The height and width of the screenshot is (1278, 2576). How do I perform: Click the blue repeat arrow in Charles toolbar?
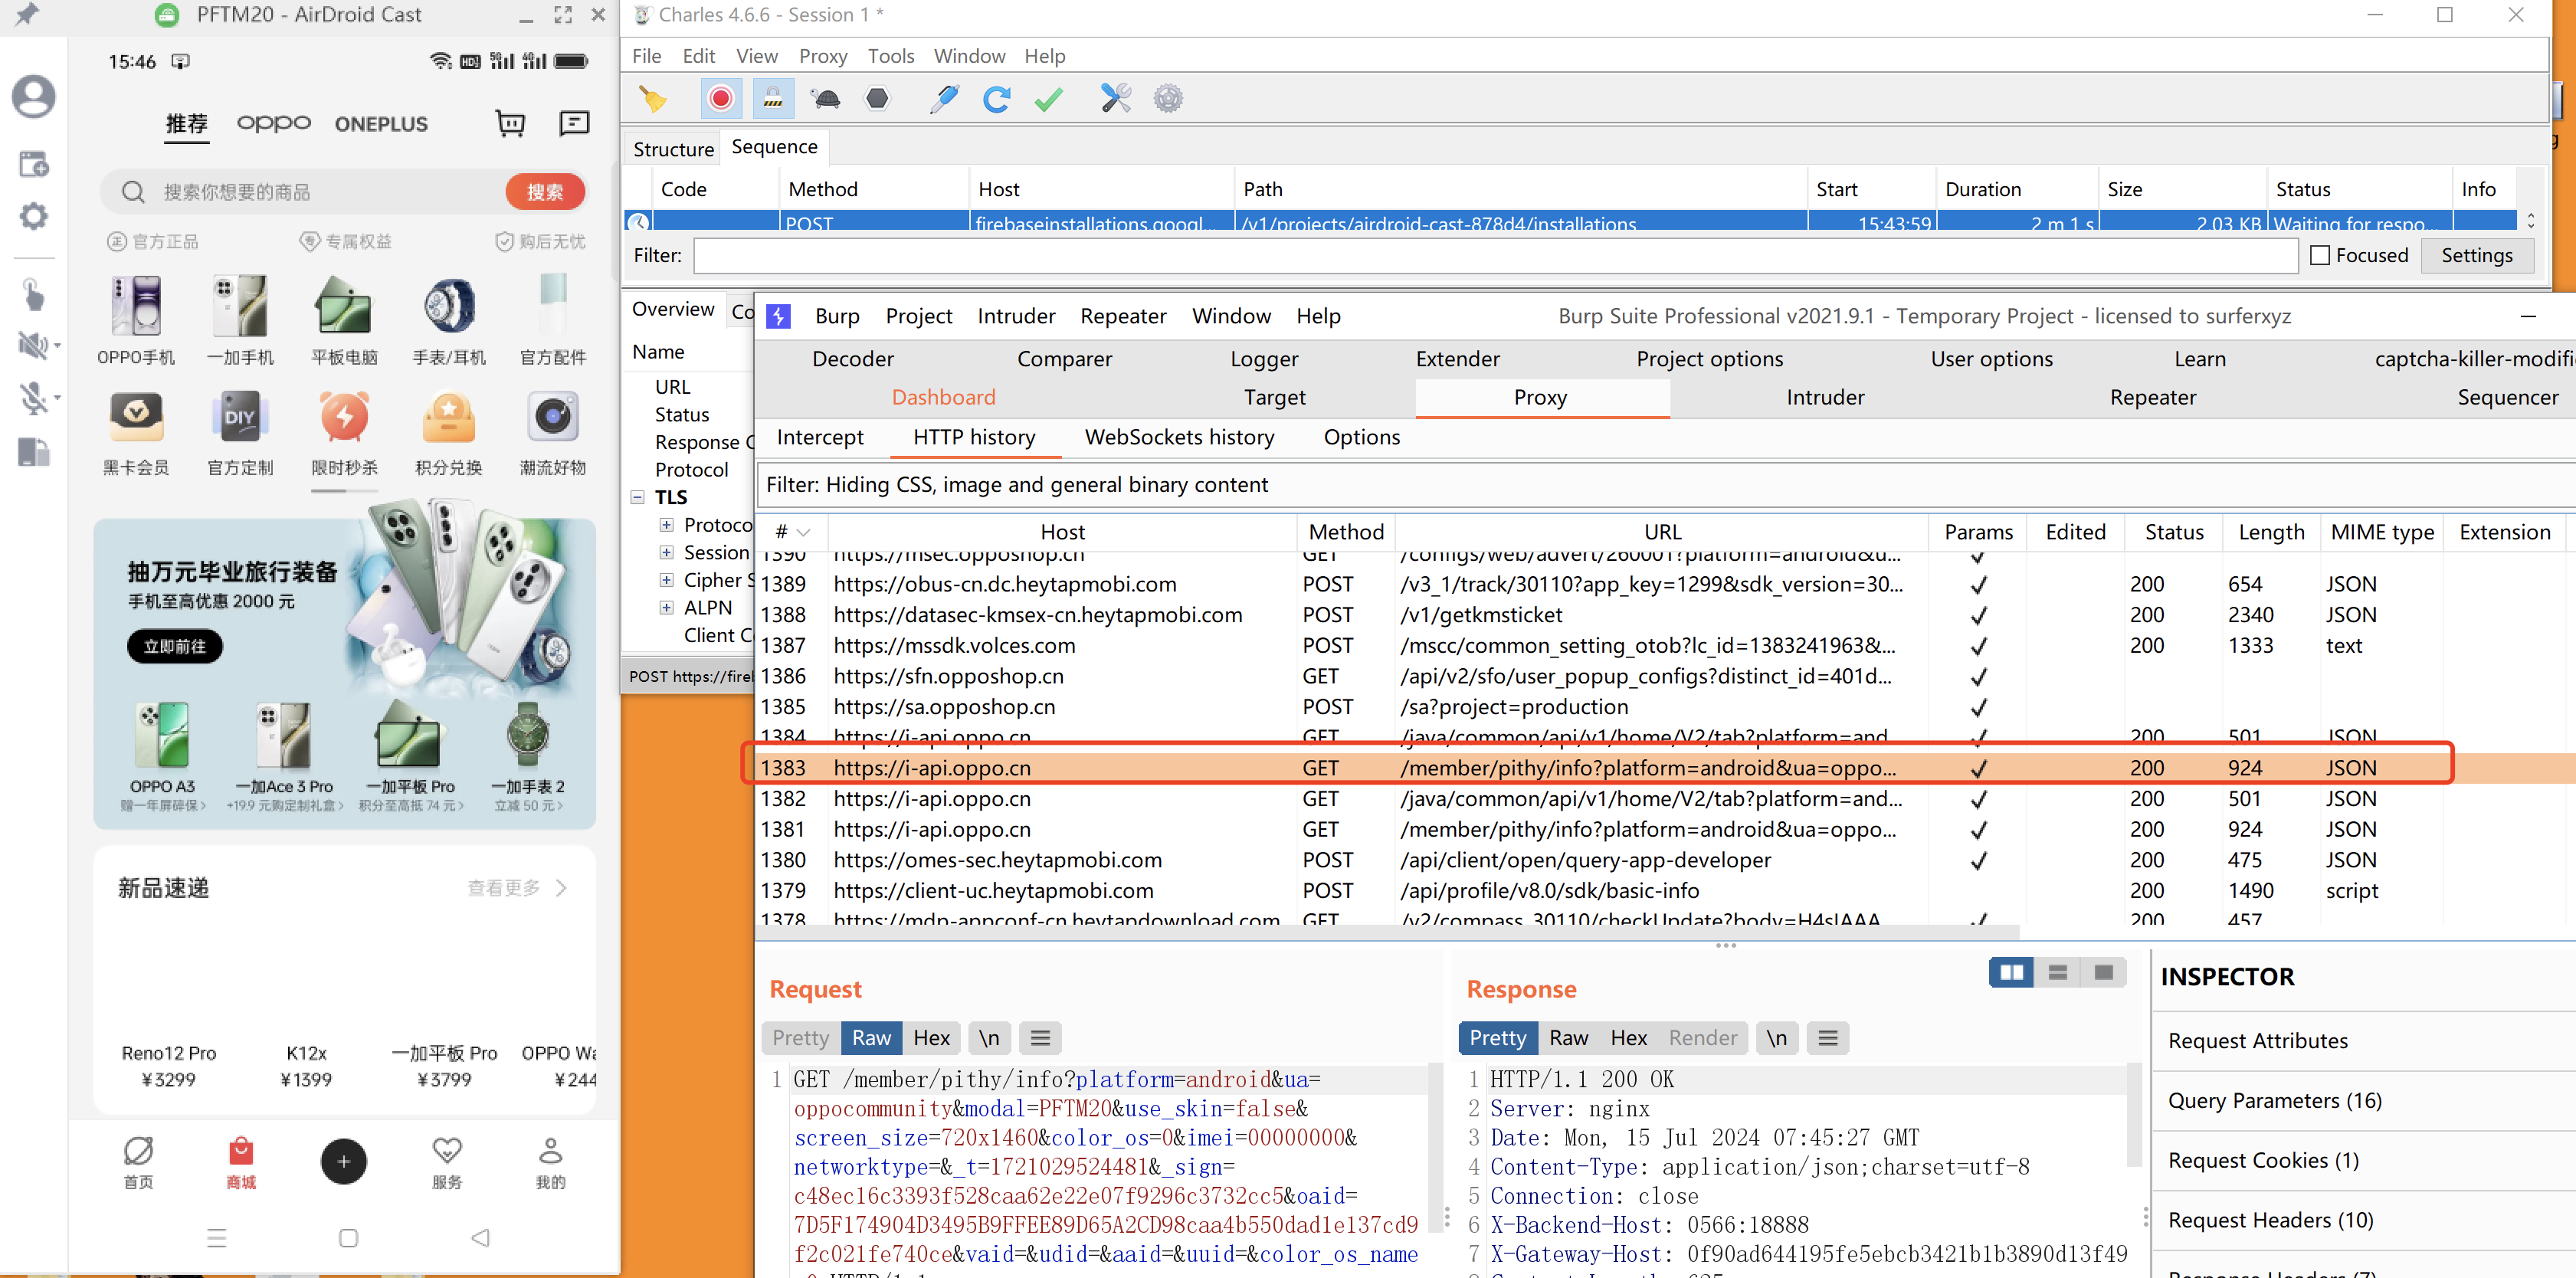click(x=996, y=98)
